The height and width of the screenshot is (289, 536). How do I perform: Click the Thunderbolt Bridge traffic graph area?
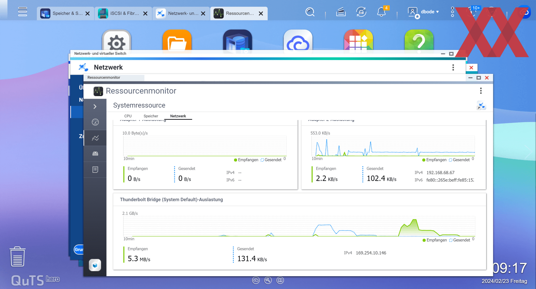[x=299, y=227]
